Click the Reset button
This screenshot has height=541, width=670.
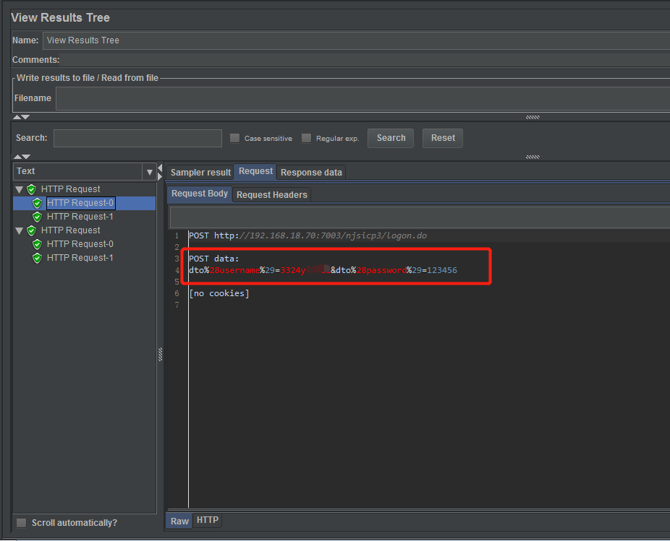click(443, 138)
